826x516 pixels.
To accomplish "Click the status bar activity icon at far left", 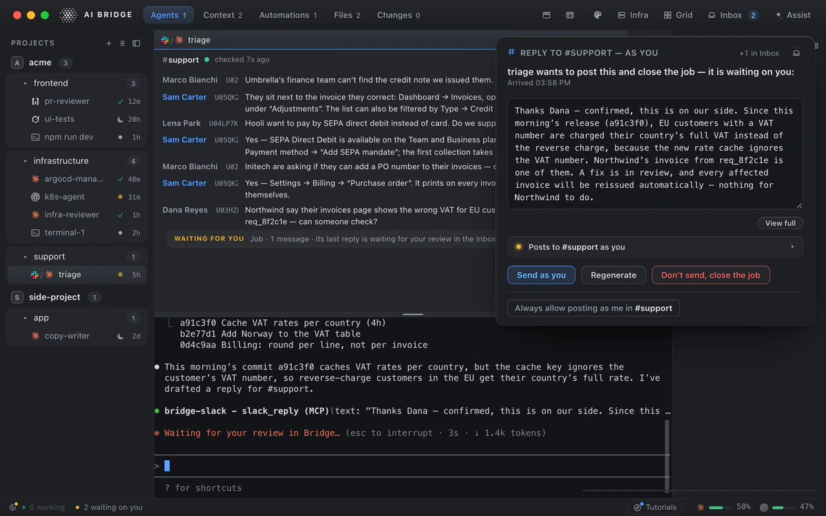I will point(13,507).
